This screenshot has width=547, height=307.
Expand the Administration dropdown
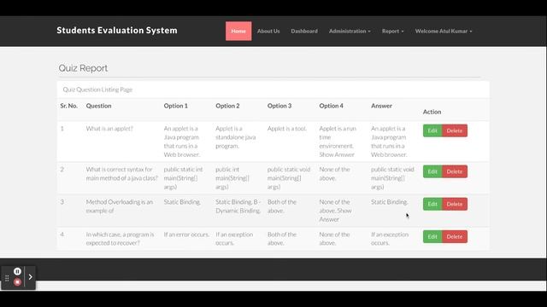click(x=350, y=31)
